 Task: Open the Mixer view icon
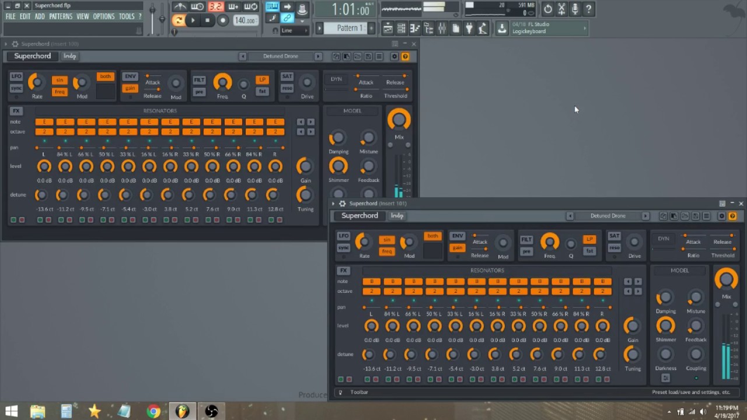coord(442,28)
